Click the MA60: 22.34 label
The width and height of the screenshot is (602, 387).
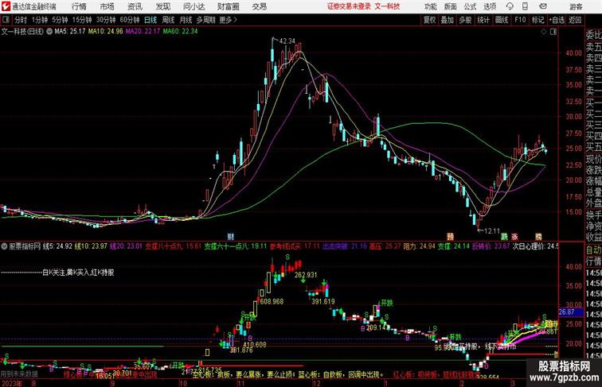coord(180,32)
